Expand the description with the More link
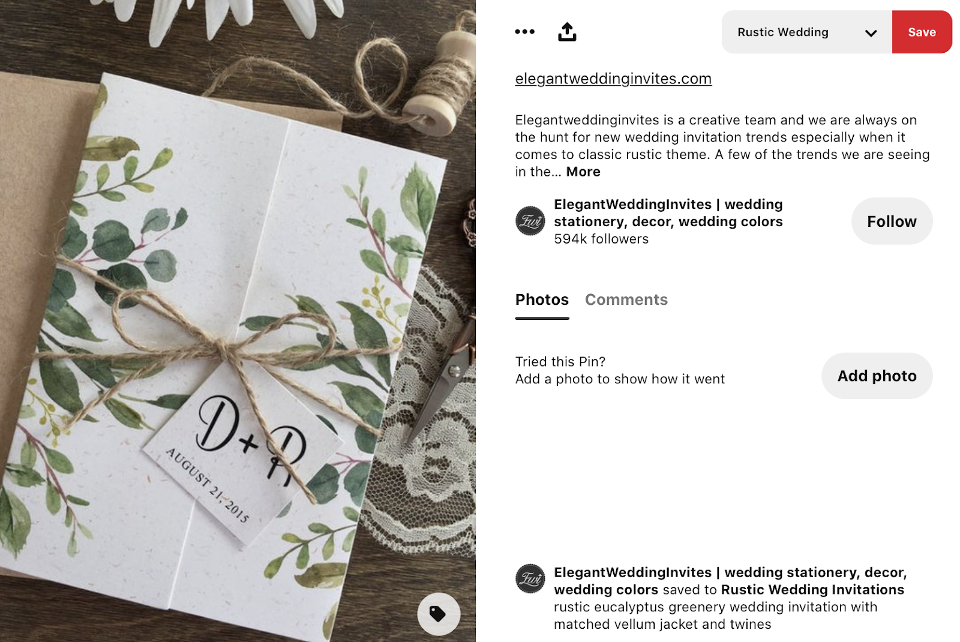Image resolution: width=960 pixels, height=642 pixels. (583, 172)
